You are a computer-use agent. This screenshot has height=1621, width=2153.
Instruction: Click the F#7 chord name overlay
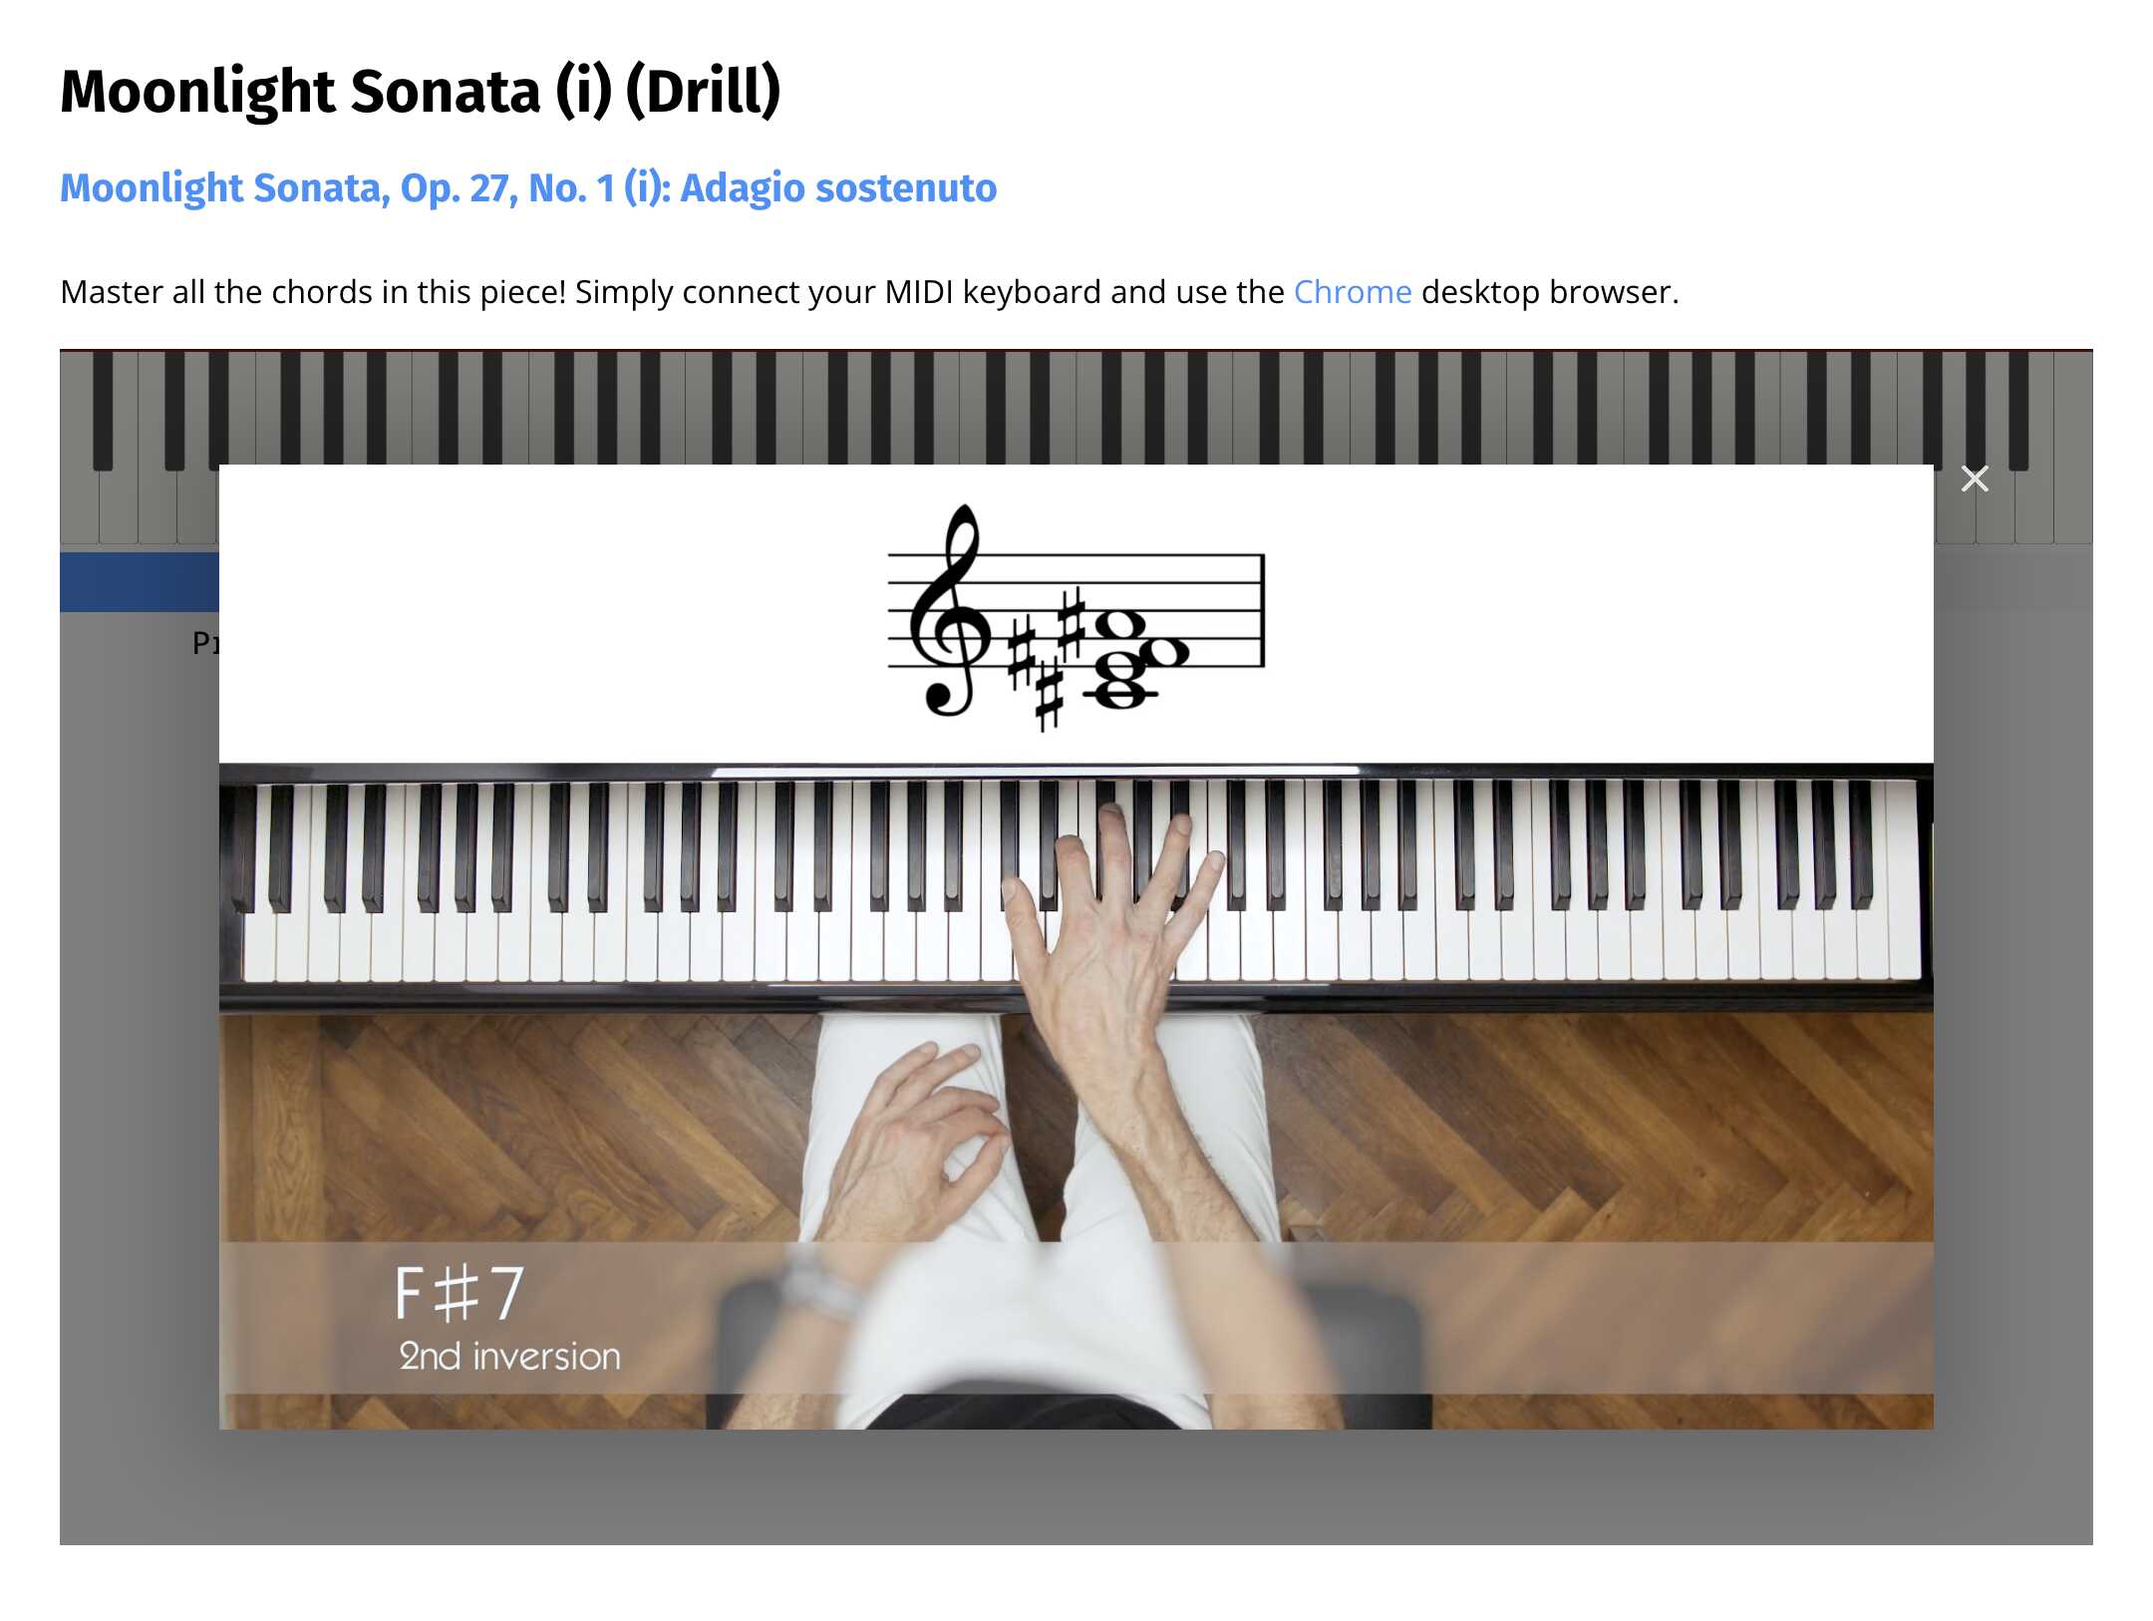[459, 1293]
